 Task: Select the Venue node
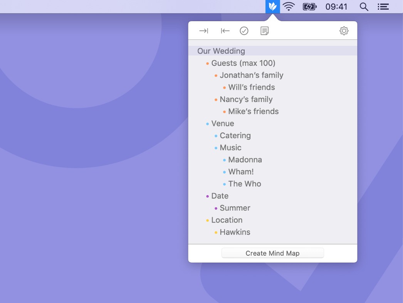tap(223, 123)
